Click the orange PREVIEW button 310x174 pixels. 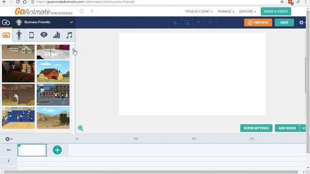(x=258, y=23)
